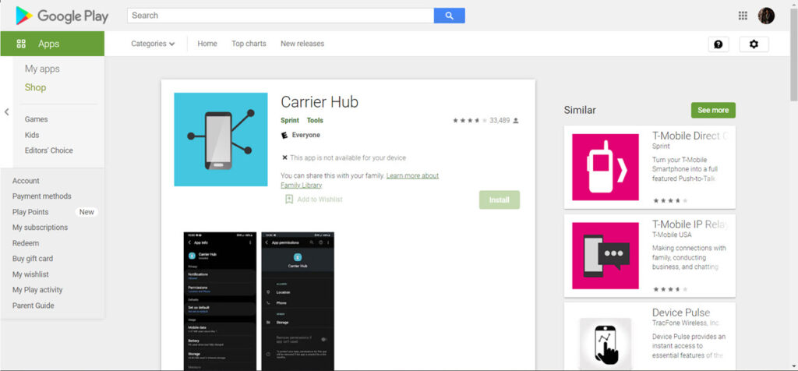Image resolution: width=798 pixels, height=371 pixels.
Task: Go to the Home tab
Action: tap(207, 44)
